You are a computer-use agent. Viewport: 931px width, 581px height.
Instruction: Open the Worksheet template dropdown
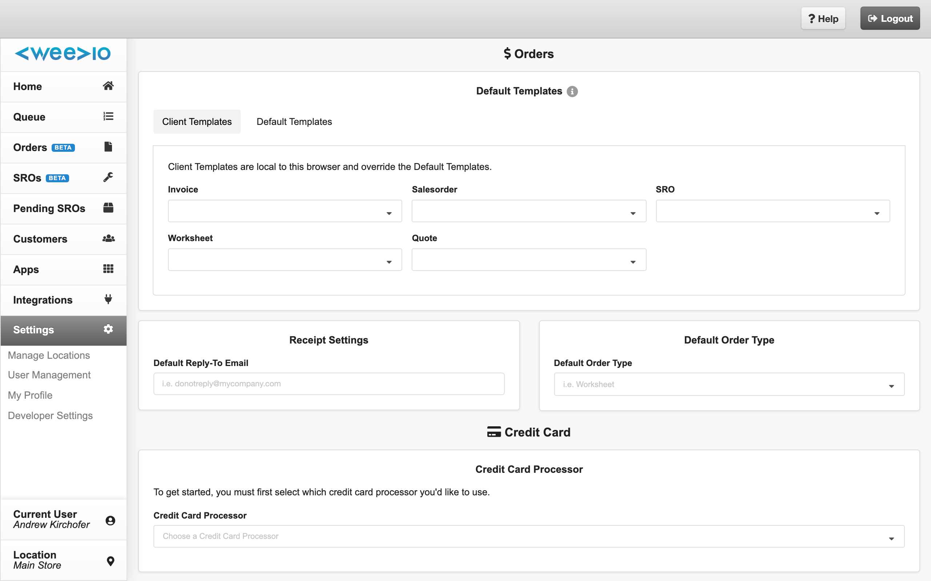click(285, 260)
